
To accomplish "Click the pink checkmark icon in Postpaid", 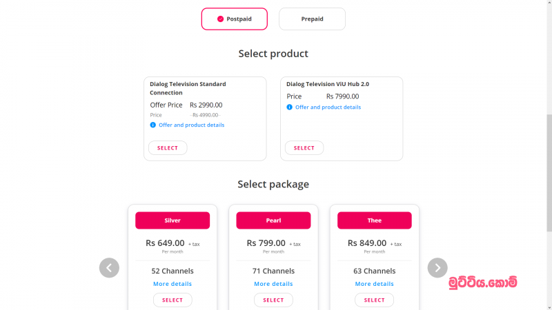I will coord(220,19).
